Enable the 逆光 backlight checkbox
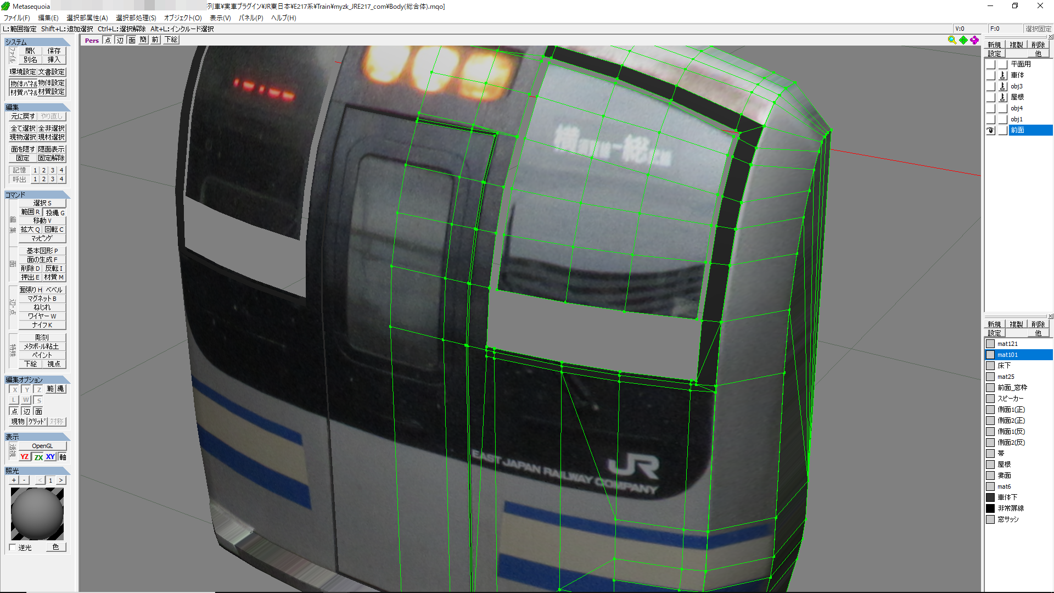This screenshot has height=593, width=1054. [13, 547]
